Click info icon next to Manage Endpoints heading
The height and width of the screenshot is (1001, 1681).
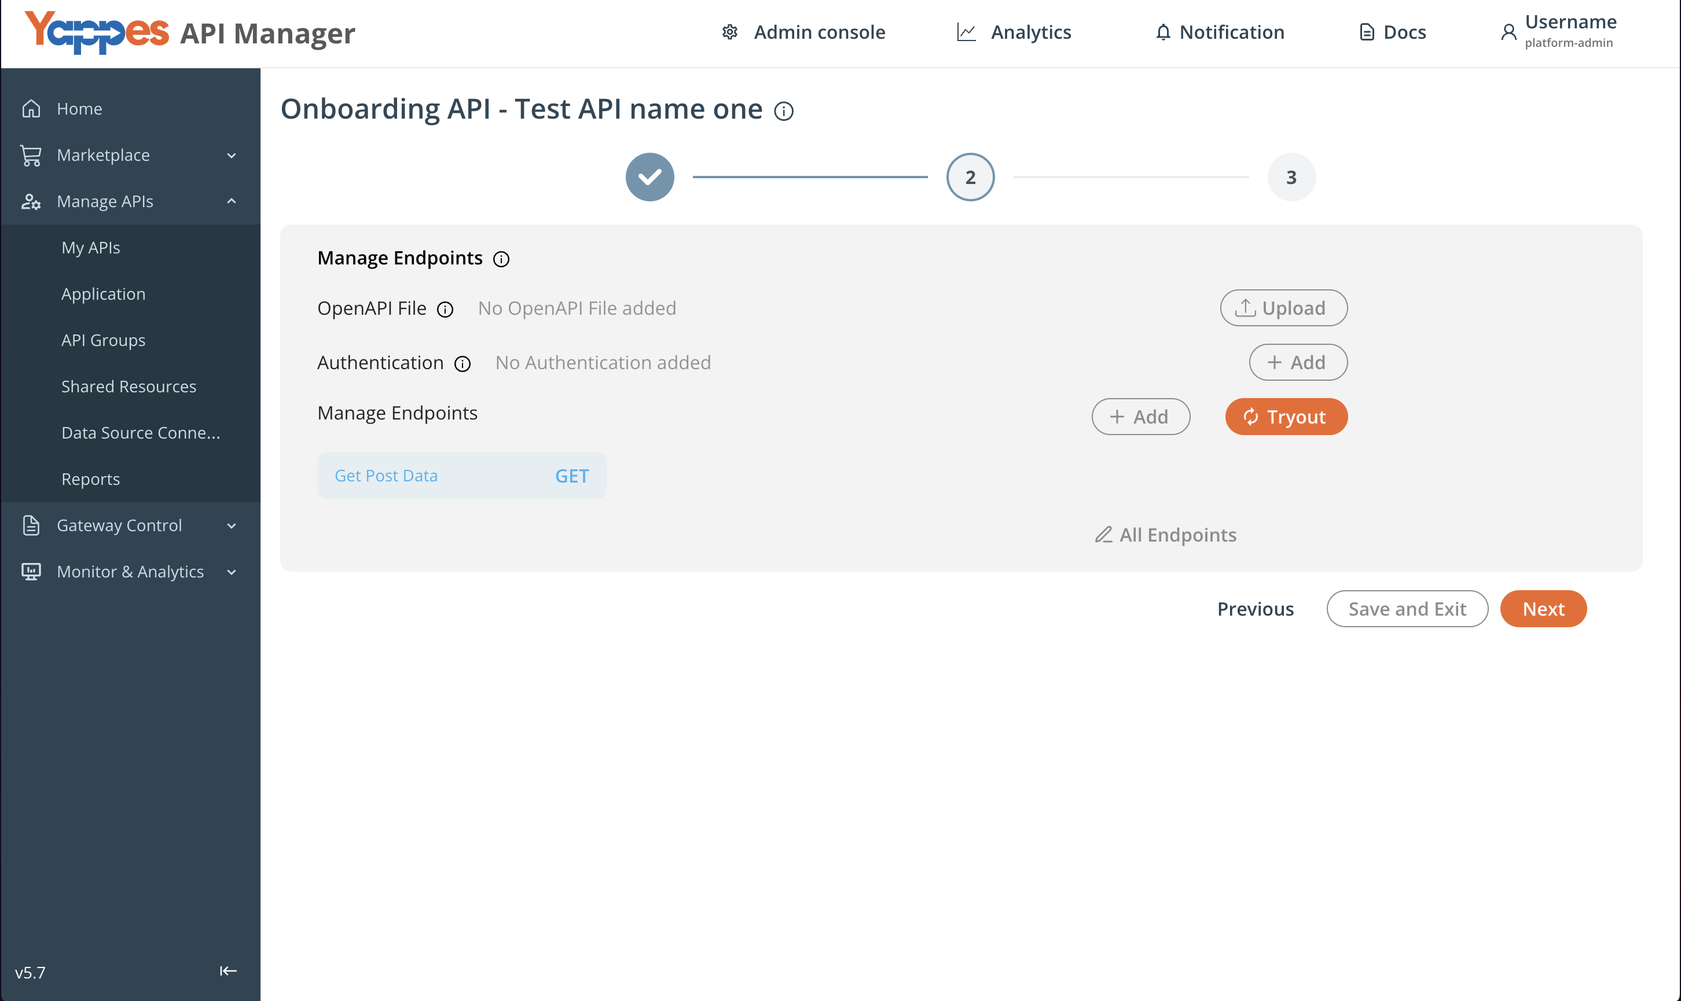(501, 259)
